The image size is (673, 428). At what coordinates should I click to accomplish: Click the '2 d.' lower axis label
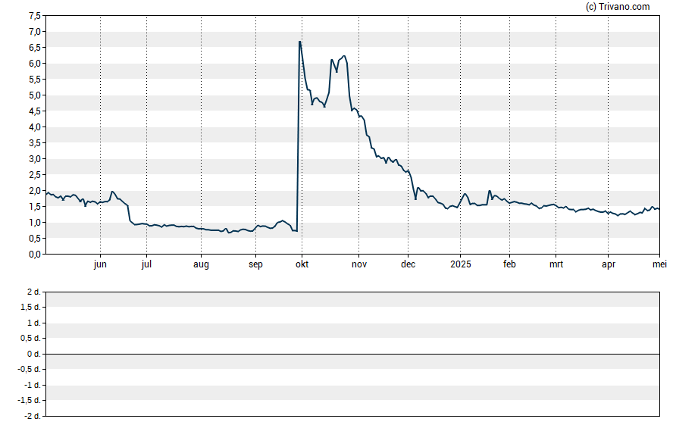[x=33, y=292]
